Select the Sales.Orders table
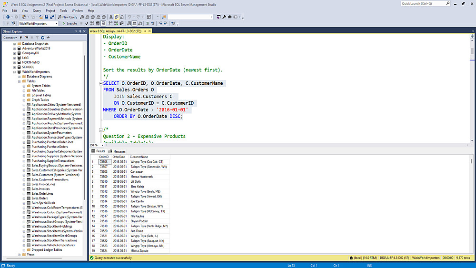This screenshot has width=476, height=268. tap(40, 198)
